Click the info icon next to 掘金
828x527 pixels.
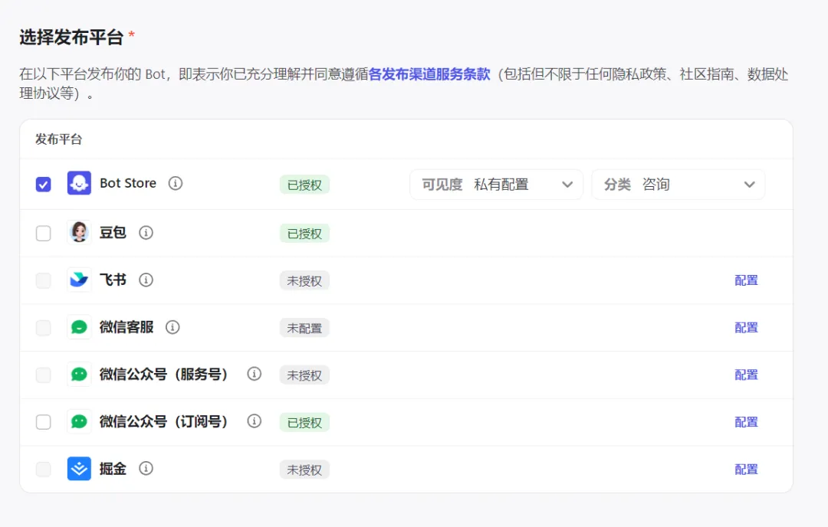pyautogui.click(x=146, y=469)
